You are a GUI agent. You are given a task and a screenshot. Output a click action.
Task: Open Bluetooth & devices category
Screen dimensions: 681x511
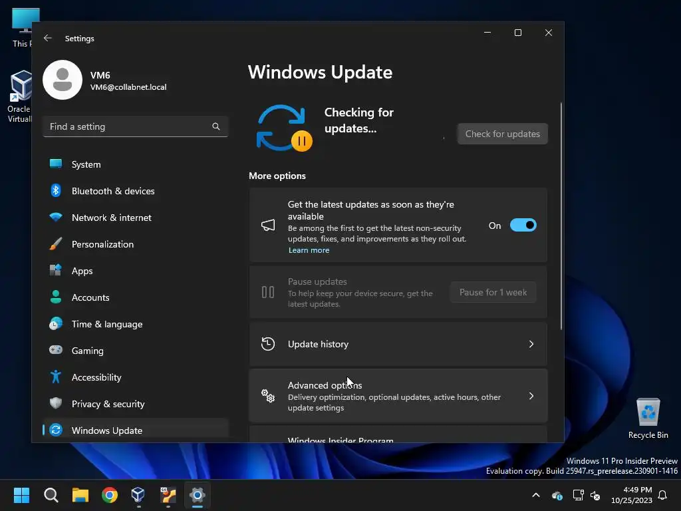pos(135,191)
